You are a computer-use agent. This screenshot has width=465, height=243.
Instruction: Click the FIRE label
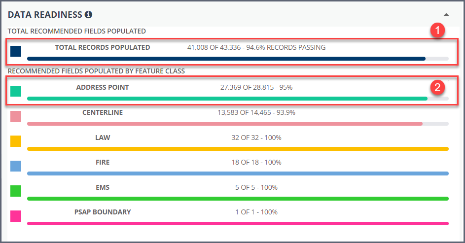tap(103, 162)
